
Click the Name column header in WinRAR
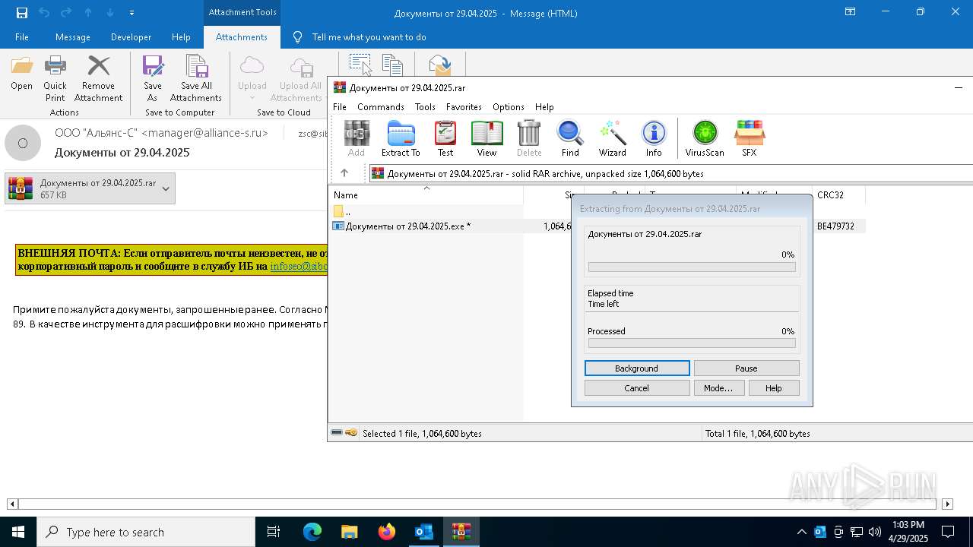426,195
